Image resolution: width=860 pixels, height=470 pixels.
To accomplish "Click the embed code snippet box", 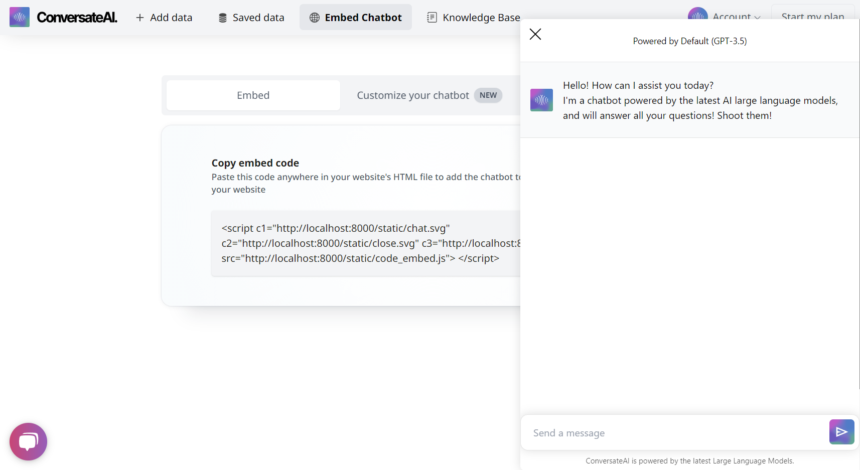I will tap(366, 243).
